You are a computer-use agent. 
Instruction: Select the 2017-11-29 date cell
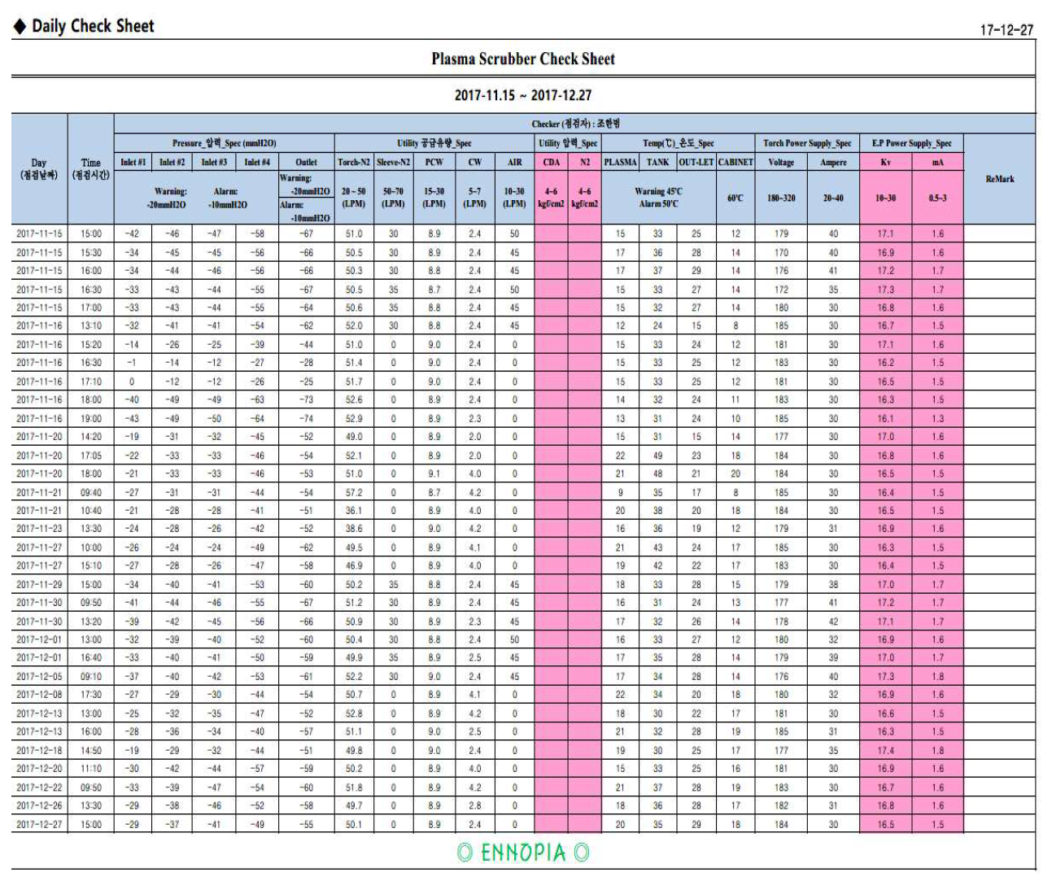39,584
